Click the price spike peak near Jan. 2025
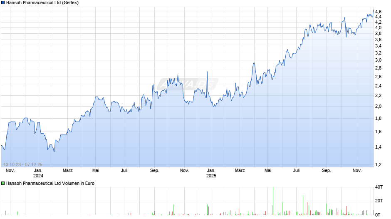The height and width of the screenshot is (219, 391). point(207,72)
